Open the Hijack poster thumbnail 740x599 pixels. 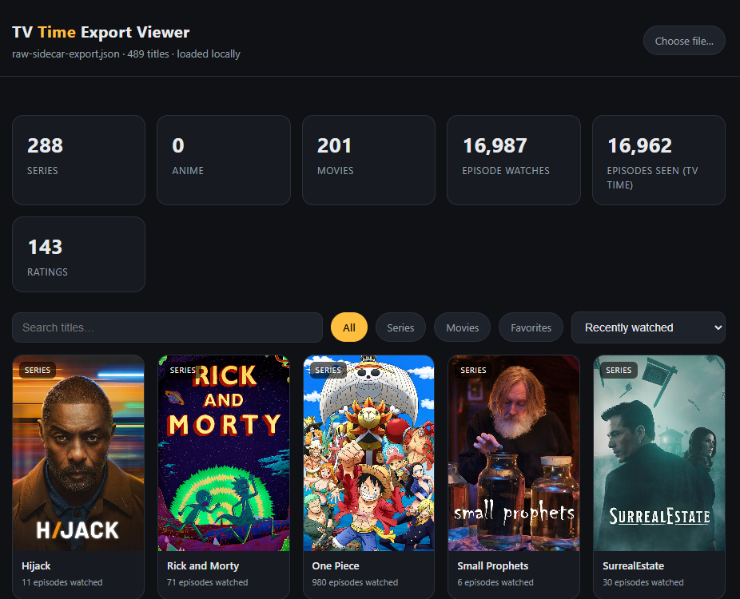click(78, 454)
